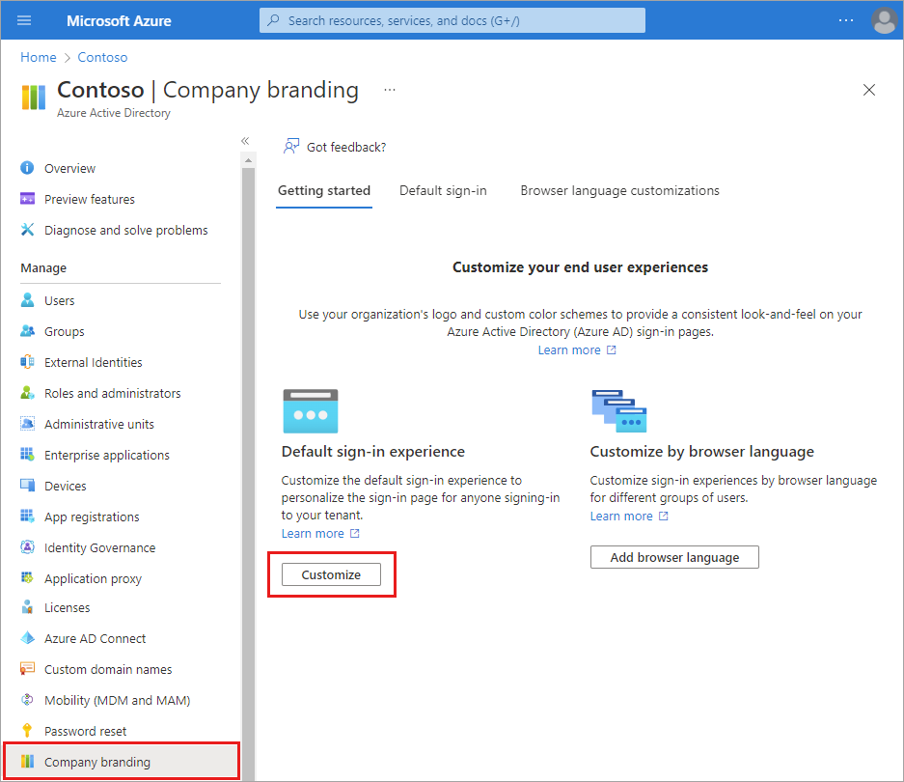This screenshot has width=904, height=782.
Task: Collapse the left navigation pane
Action: [x=245, y=140]
